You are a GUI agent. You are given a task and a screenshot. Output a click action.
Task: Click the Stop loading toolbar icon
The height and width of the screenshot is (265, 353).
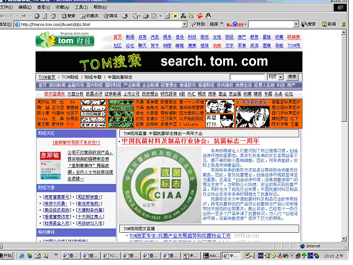pyautogui.click(x=36, y=16)
